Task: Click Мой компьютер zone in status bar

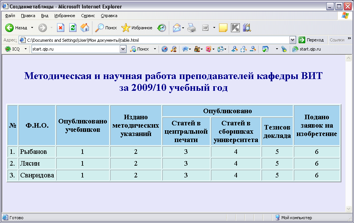Action: (x=294, y=218)
